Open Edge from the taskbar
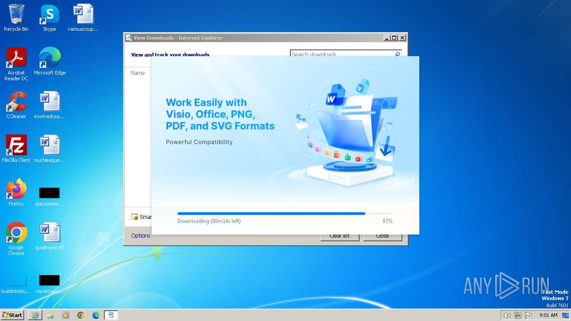571x321 pixels. click(96, 315)
